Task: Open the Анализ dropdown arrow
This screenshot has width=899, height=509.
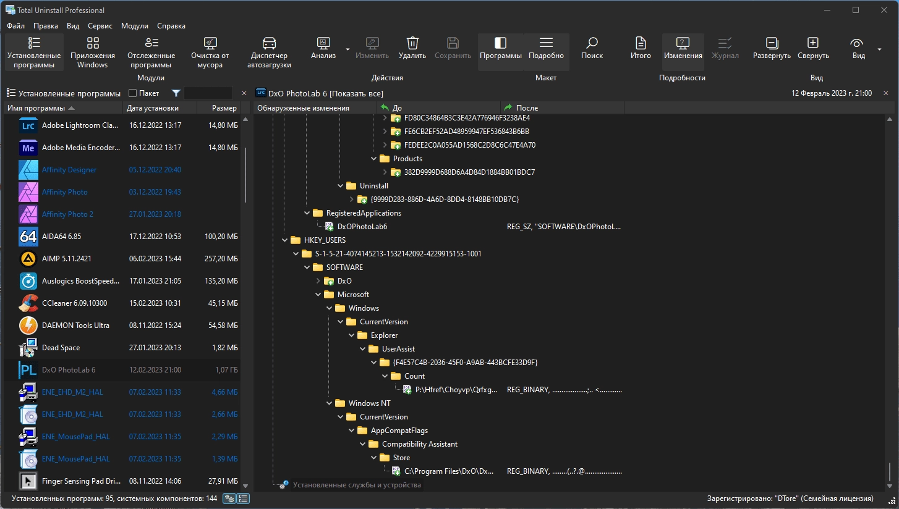Action: [x=347, y=49]
